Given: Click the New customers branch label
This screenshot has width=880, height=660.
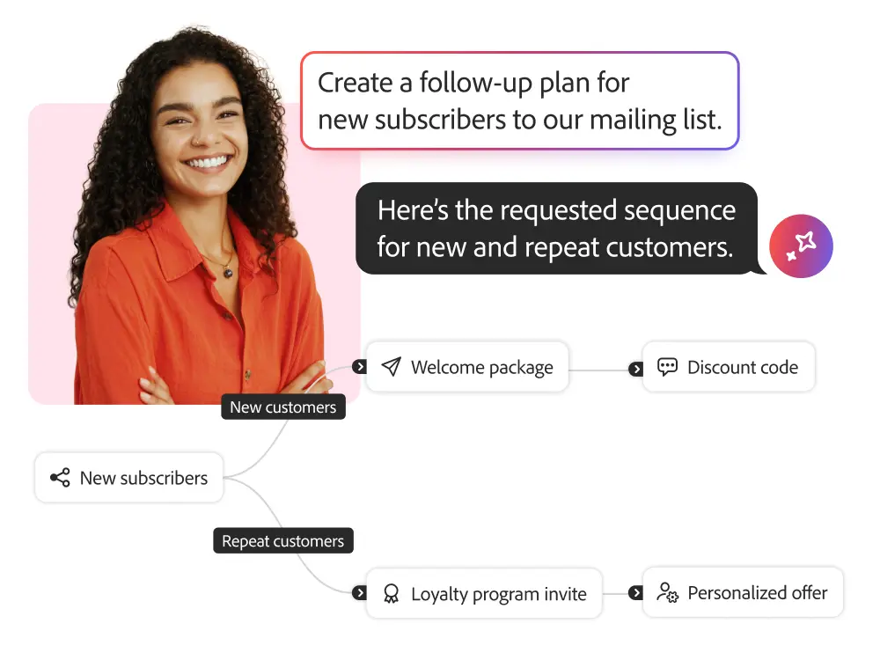Looking at the screenshot, I should click(282, 407).
